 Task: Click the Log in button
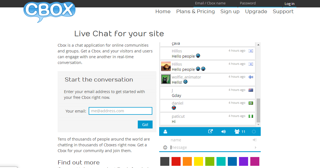pyautogui.click(x=290, y=4)
